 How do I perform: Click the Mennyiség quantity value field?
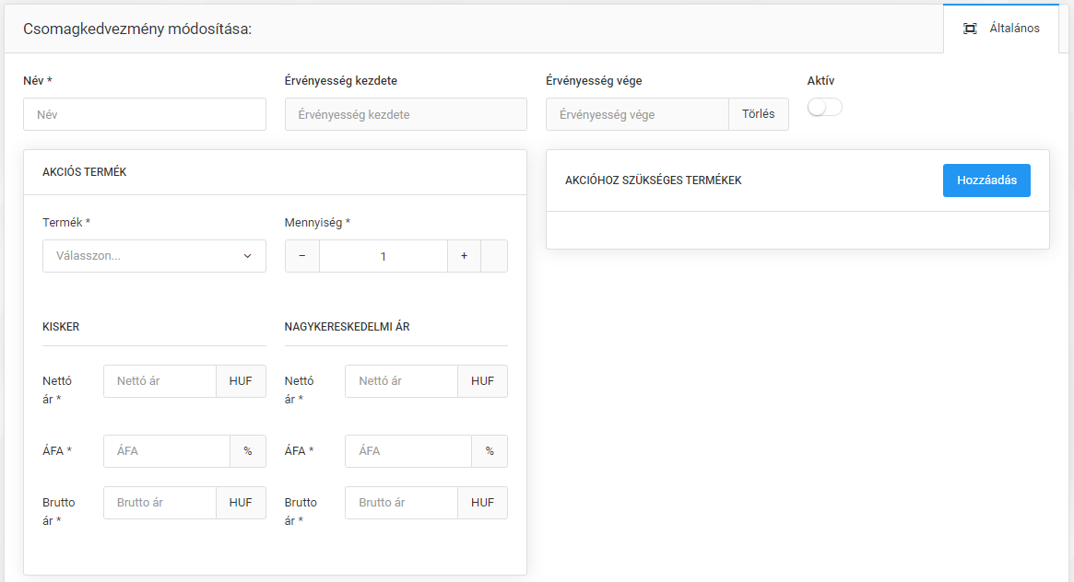(384, 256)
